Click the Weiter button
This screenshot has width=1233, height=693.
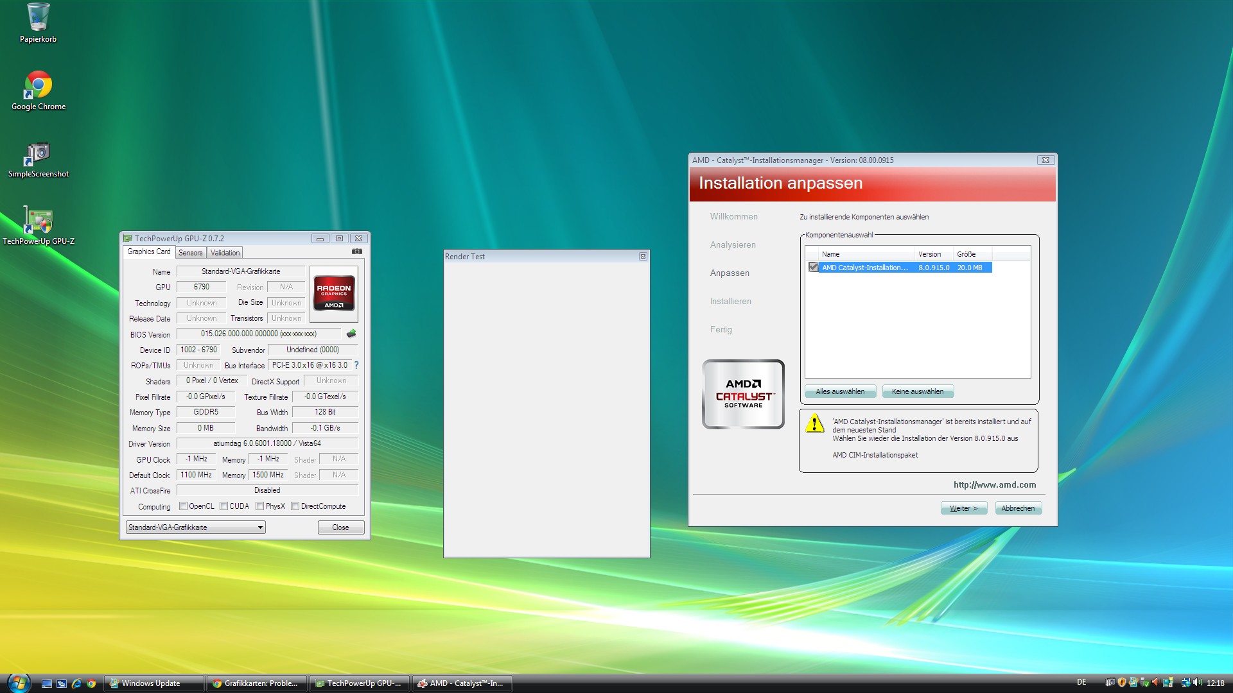tap(963, 508)
